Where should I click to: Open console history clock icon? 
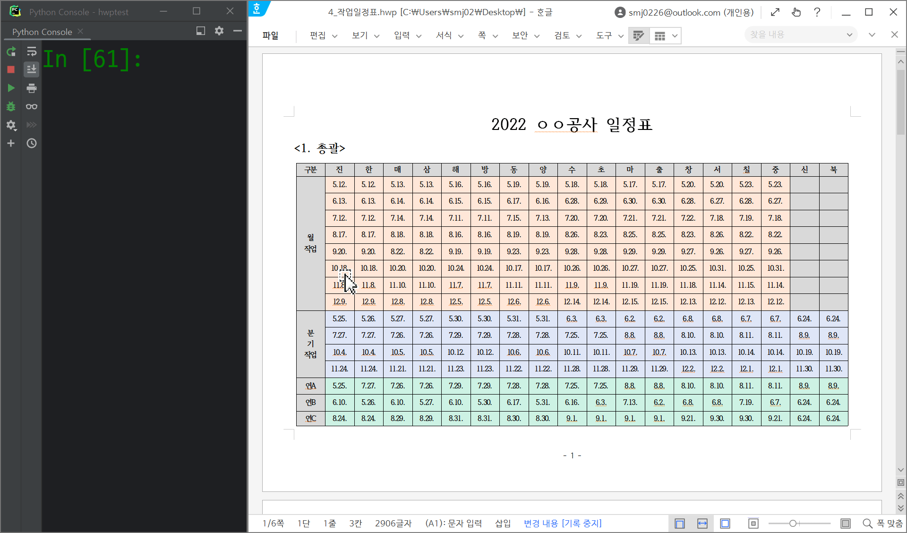coord(32,143)
